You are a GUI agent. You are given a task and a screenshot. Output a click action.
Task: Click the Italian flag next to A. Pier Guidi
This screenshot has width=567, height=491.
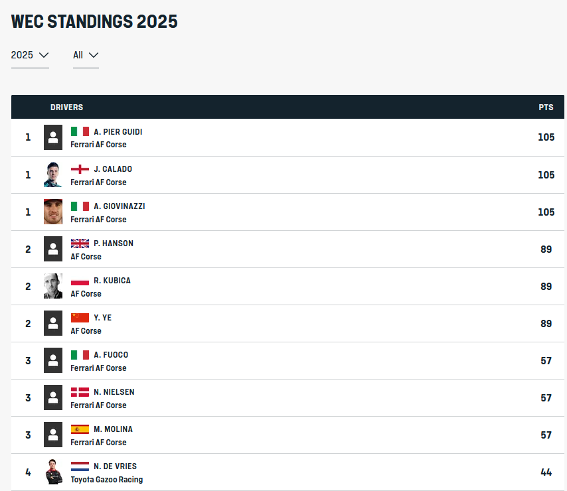coord(80,131)
